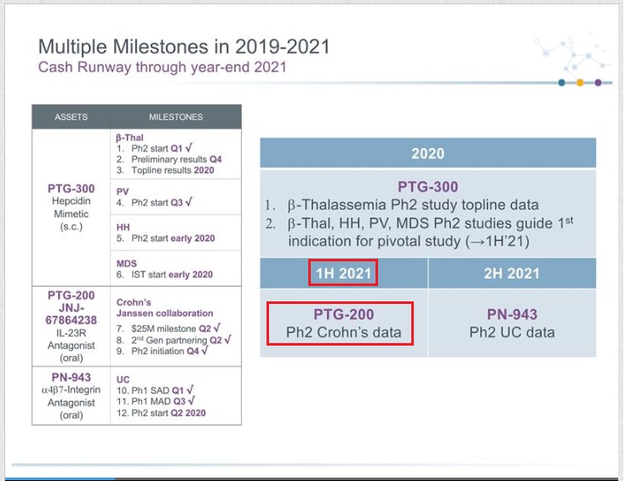Select the 'UC' heading in milestones
Viewport: 625px width, 481px height.
click(x=123, y=380)
